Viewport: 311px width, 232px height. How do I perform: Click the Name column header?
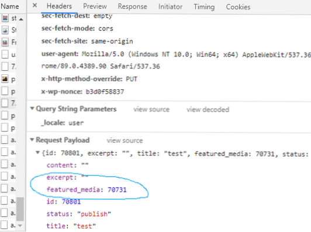pos(10,6)
